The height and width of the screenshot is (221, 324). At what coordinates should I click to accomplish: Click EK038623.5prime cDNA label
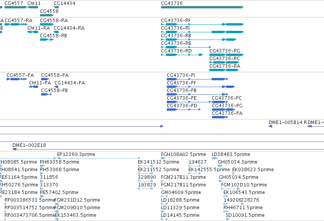coord(253,170)
